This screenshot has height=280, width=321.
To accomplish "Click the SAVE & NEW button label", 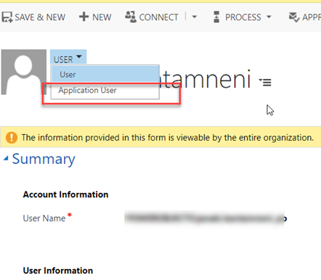I will pos(40,17).
